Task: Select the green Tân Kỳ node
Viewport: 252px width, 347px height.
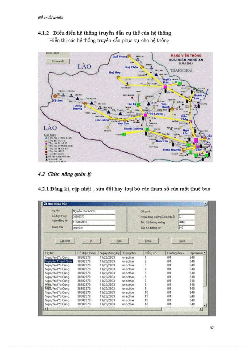Action: coord(139,104)
